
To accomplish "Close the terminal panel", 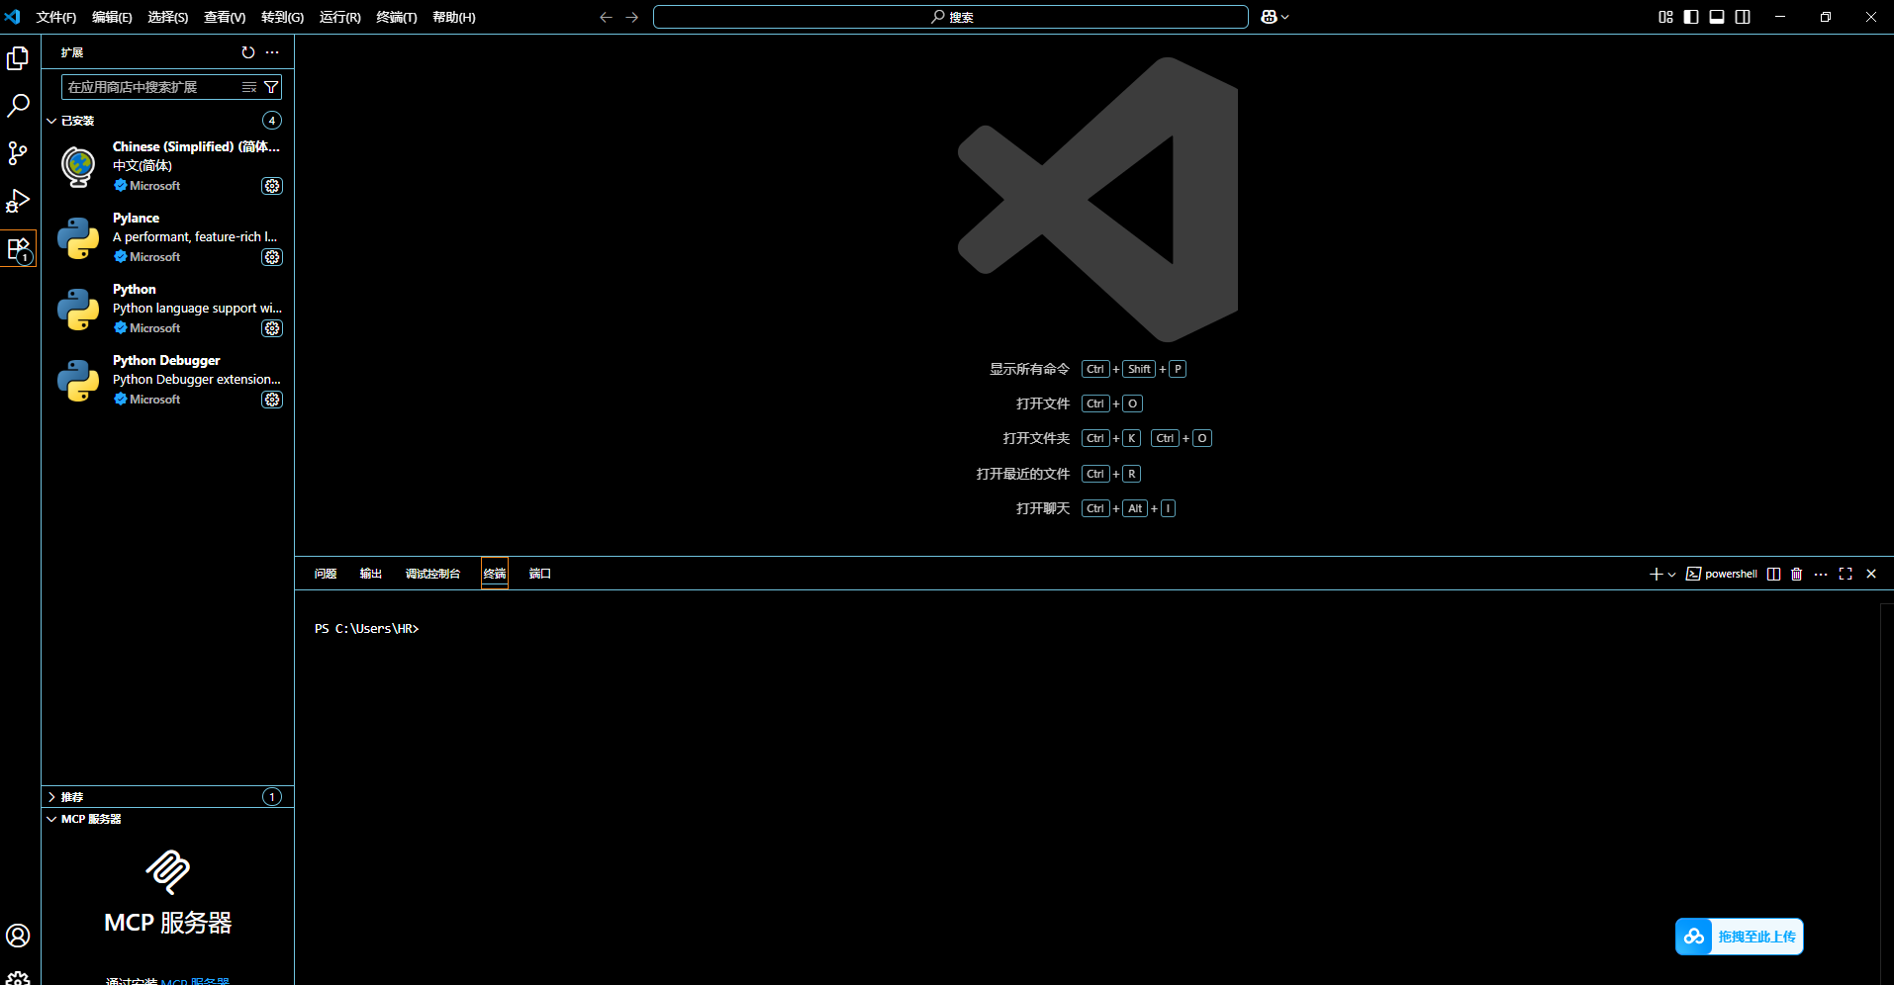I will click(x=1871, y=574).
